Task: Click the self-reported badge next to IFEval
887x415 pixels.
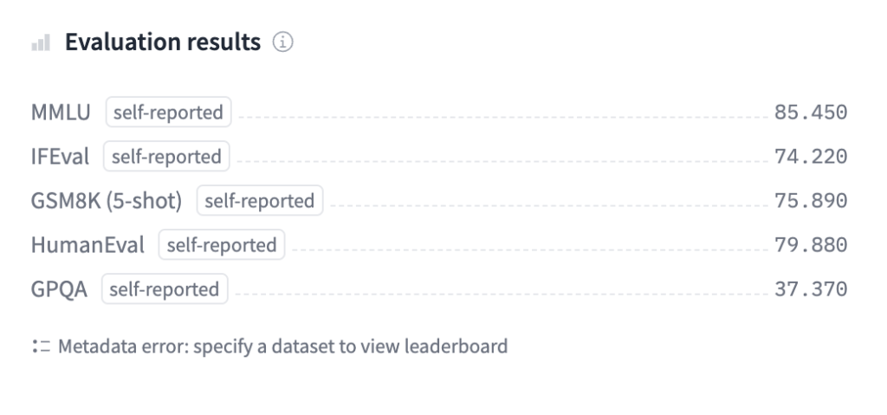Action: [x=166, y=157]
